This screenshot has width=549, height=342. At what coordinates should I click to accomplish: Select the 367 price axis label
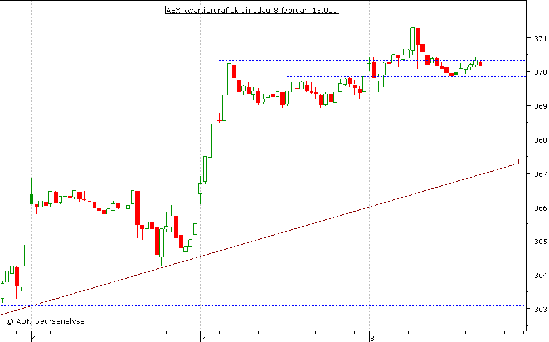pos(540,174)
